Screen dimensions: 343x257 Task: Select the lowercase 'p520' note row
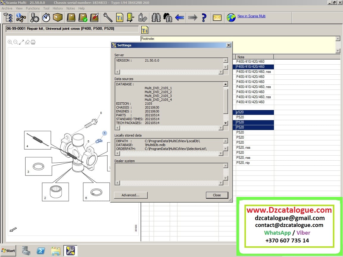click(255, 112)
